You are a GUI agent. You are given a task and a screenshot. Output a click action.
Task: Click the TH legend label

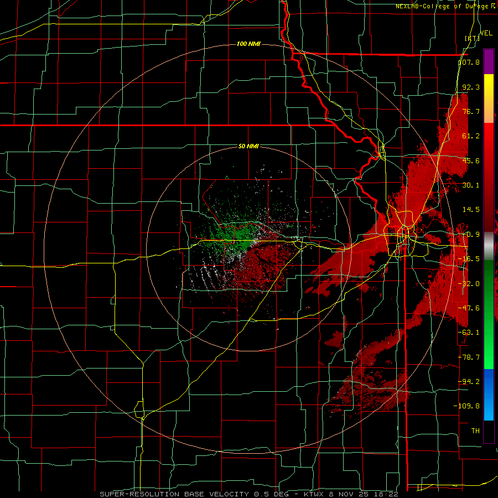(x=475, y=430)
